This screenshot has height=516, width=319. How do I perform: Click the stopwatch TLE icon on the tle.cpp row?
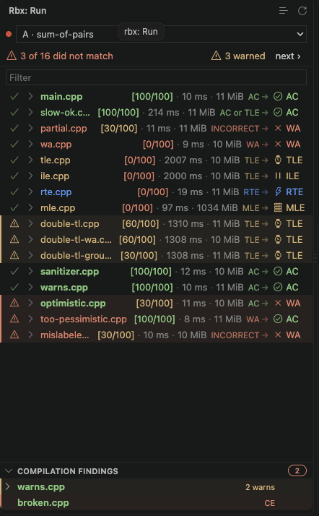[x=278, y=160]
